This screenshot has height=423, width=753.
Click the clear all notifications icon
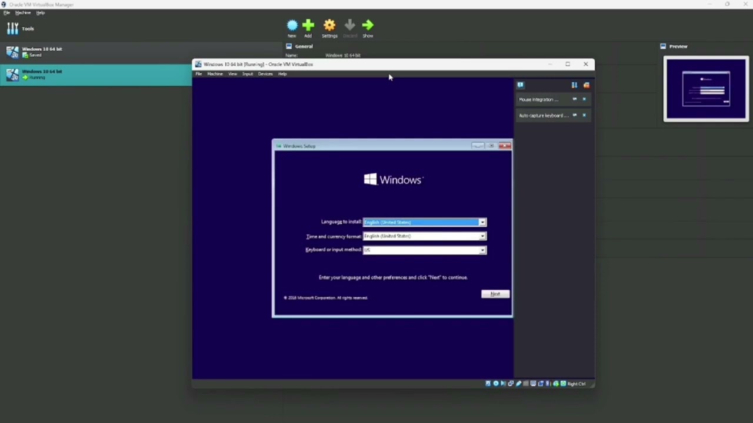pyautogui.click(x=586, y=85)
